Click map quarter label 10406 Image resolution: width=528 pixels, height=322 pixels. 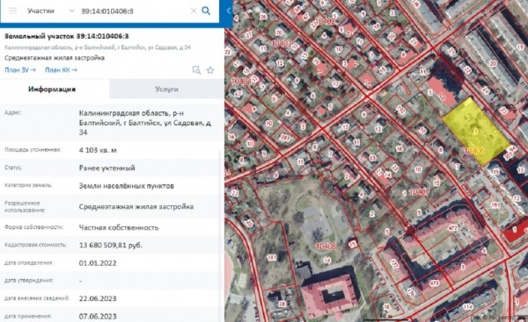(474, 151)
